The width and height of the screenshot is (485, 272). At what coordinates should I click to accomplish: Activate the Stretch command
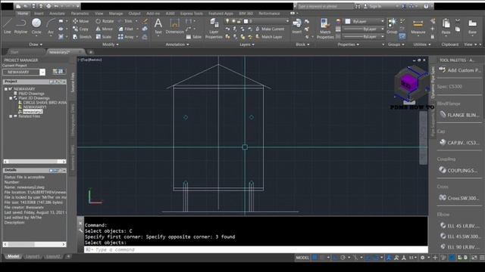point(82,37)
